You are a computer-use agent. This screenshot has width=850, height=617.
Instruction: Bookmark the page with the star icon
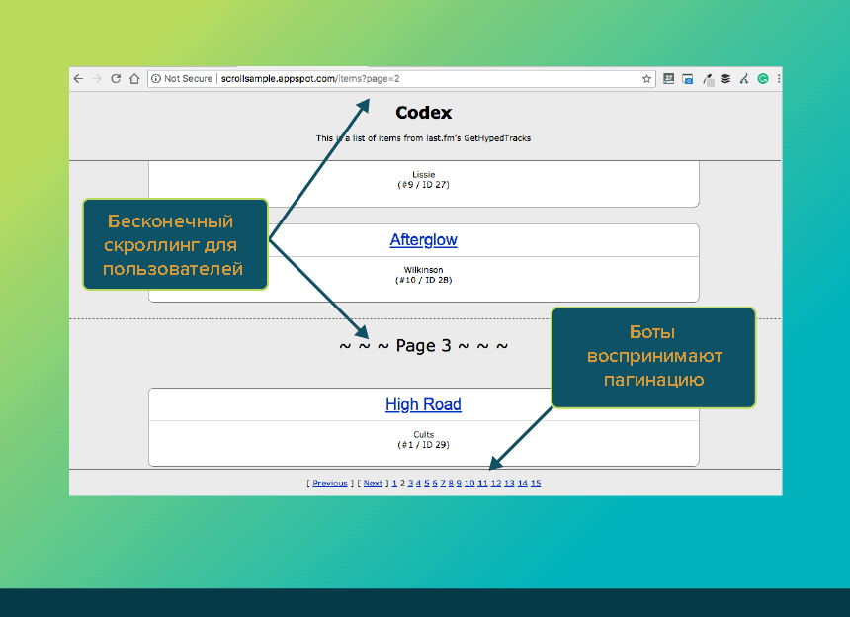646,79
